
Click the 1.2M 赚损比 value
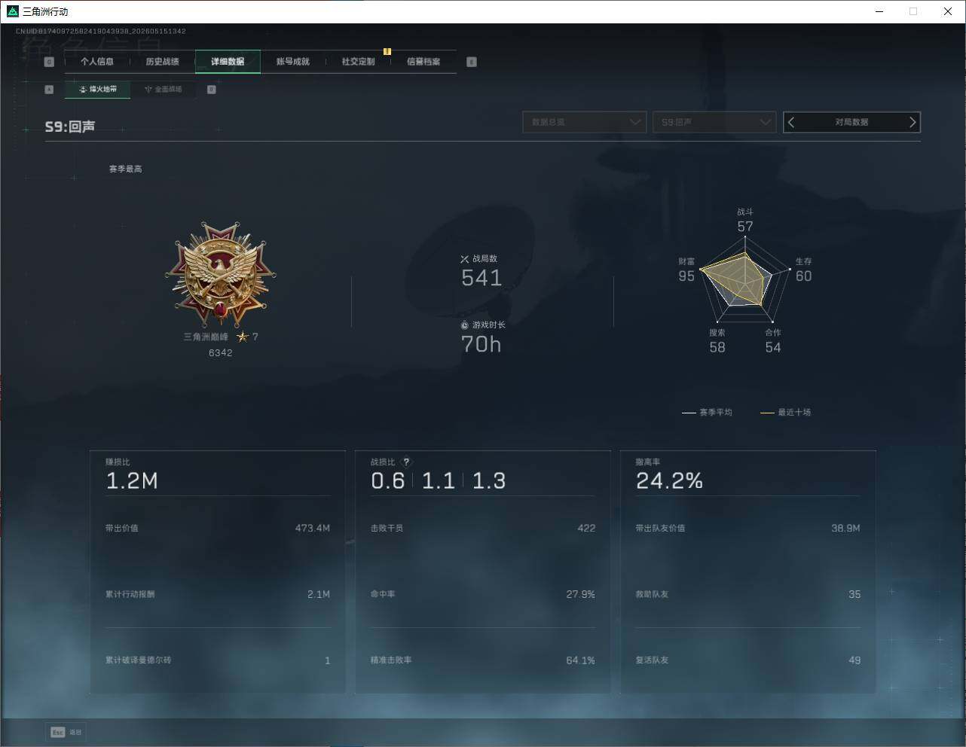click(132, 481)
